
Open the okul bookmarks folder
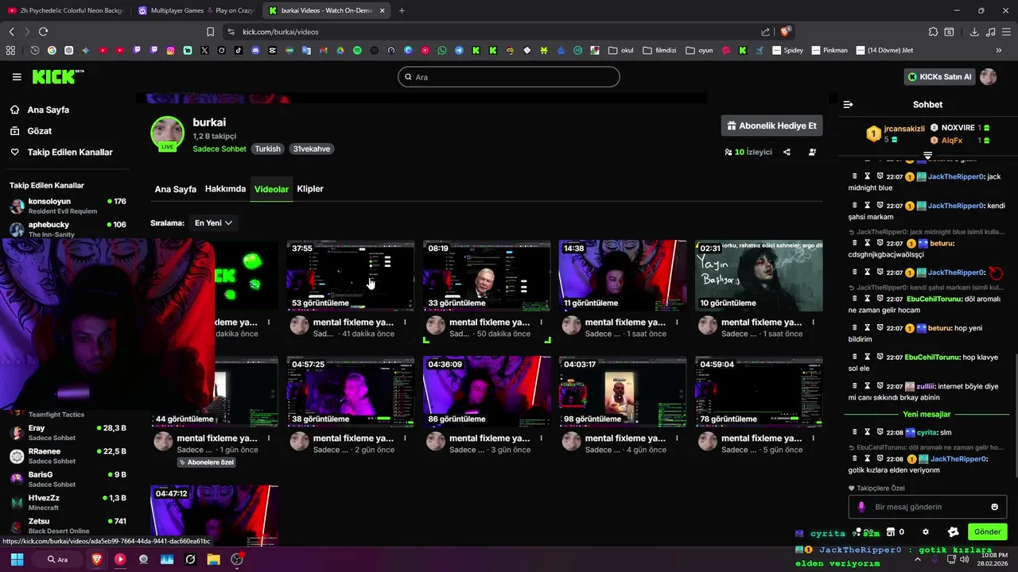click(x=620, y=50)
